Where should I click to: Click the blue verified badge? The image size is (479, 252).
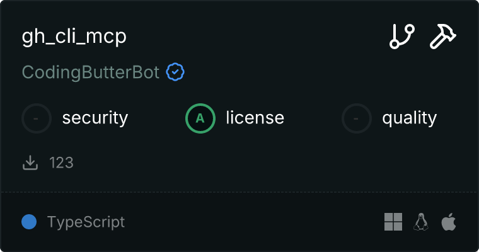(175, 72)
